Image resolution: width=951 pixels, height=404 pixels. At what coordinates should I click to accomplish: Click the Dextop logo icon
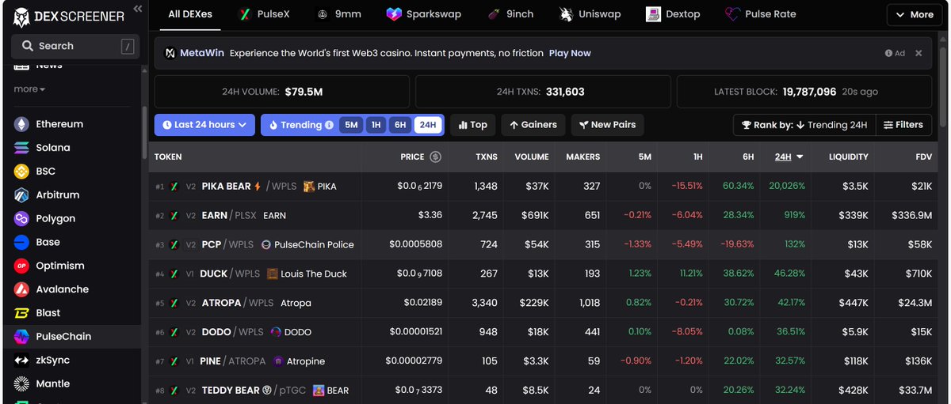coord(653,14)
